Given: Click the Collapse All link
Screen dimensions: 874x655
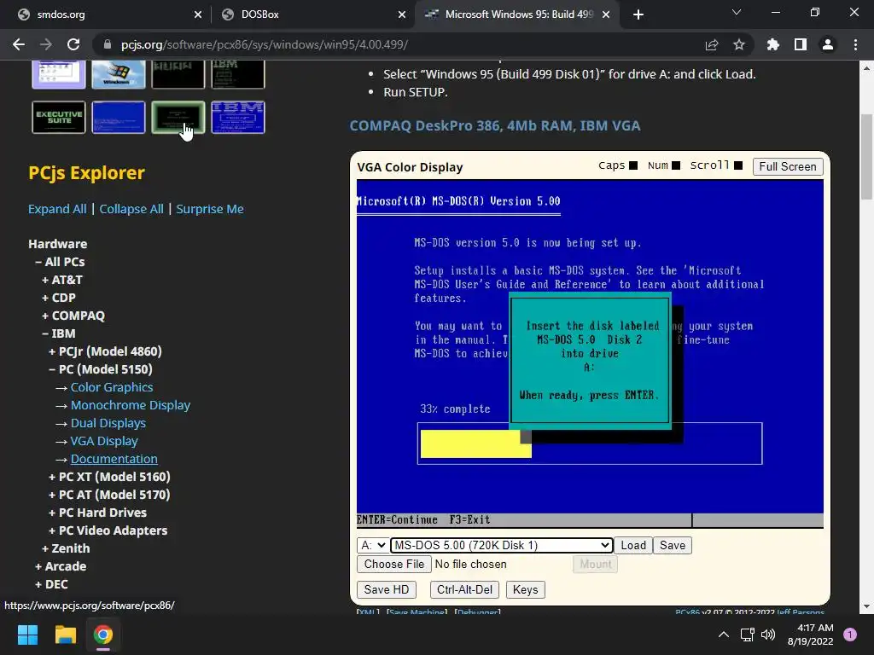Looking at the screenshot, I should tap(131, 209).
